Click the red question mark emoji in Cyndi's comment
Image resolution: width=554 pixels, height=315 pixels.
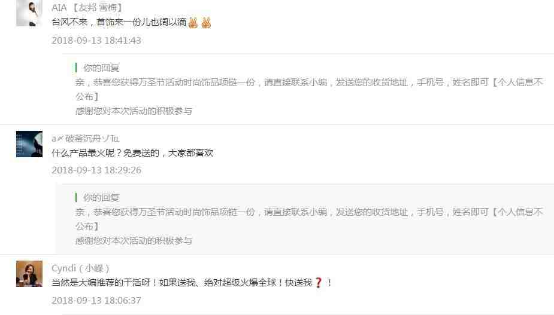(318, 283)
